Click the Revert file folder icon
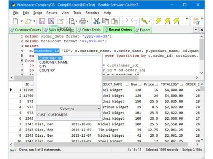Image resolution: width=213 pixels, height=159 pixels. [60, 21]
